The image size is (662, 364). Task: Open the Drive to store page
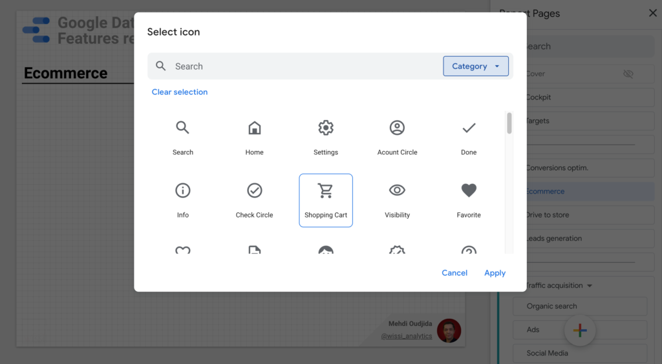pos(590,215)
